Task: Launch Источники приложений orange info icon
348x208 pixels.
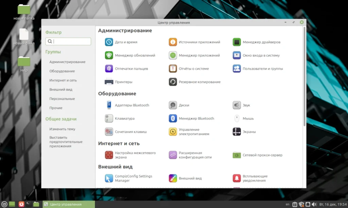Action: coord(173,42)
